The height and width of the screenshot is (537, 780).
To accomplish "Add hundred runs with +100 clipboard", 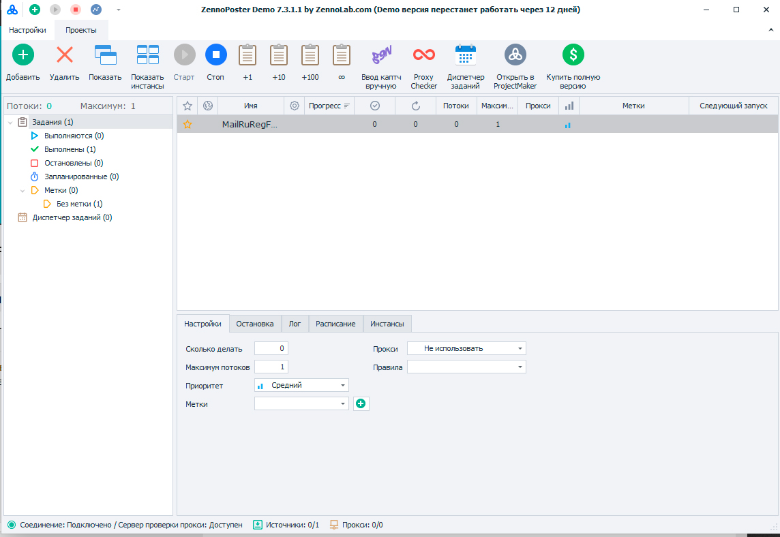I will click(x=310, y=55).
